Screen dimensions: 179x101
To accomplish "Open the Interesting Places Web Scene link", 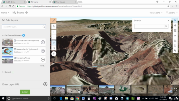I will 18,61.
